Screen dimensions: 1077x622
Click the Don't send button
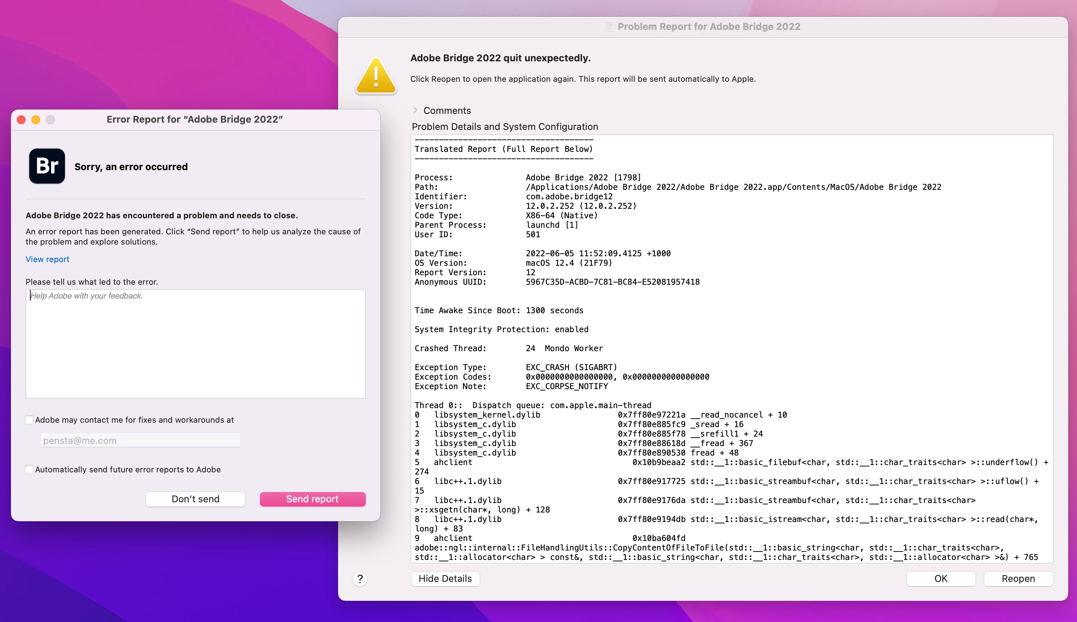point(195,499)
